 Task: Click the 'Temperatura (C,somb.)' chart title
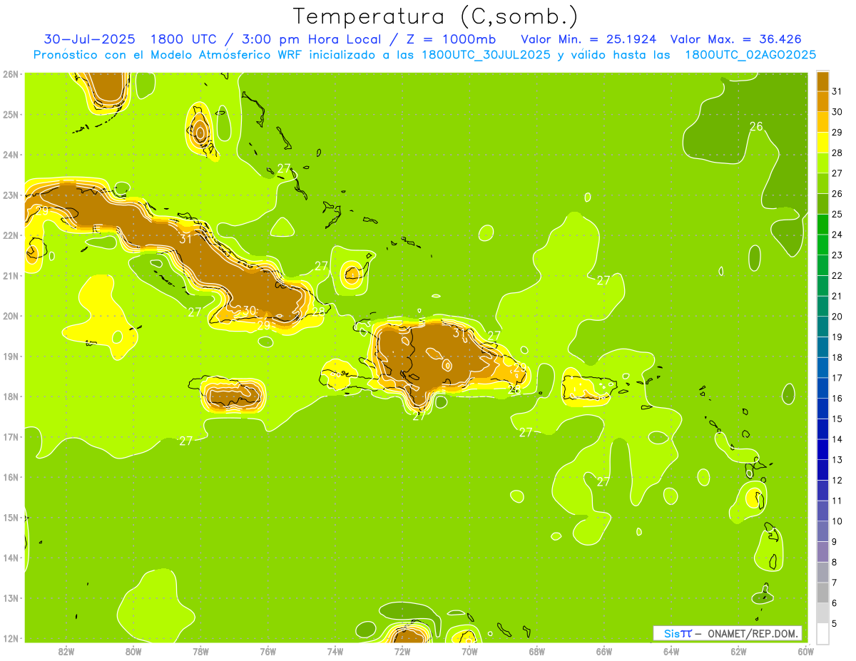click(x=436, y=16)
